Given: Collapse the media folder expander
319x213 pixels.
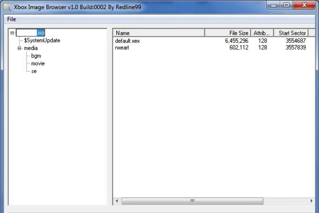Looking at the screenshot, I should click(19, 48).
